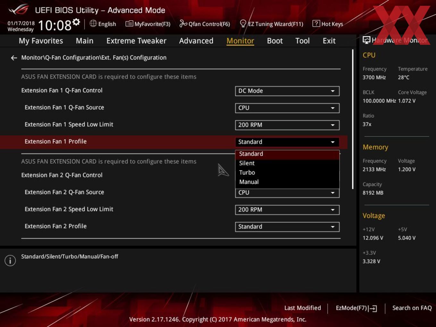Click the Hot Keys question mark icon
The image size is (436, 327).
click(316, 23)
